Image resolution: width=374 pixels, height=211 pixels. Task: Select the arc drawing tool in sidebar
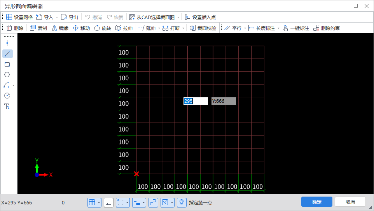click(x=7, y=85)
